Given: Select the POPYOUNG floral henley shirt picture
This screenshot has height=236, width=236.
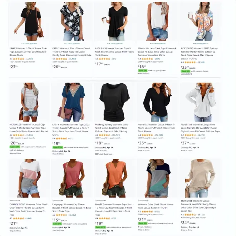Looking at the screenshot, I should 200,21.
